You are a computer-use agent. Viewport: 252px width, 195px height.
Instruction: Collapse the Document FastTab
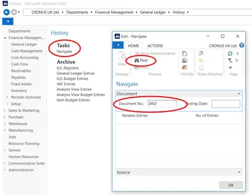pos(239,94)
